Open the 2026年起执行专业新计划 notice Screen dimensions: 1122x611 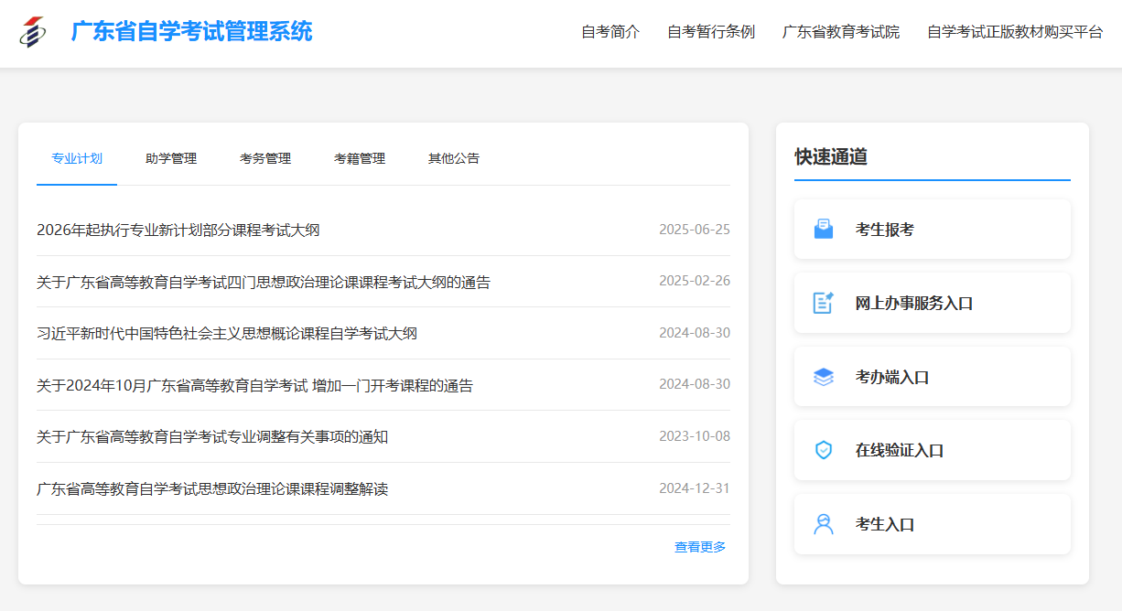tap(178, 230)
